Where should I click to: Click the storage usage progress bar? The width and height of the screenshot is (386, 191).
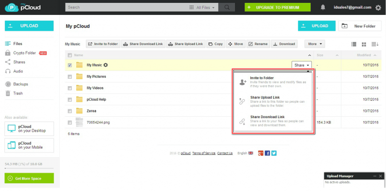tap(29, 168)
